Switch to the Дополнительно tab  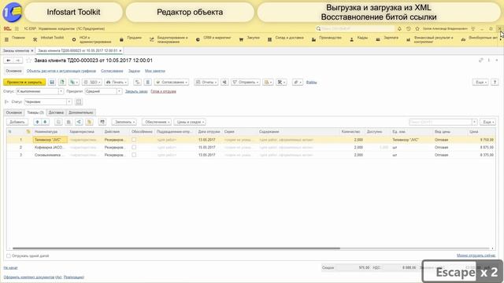click(80, 112)
